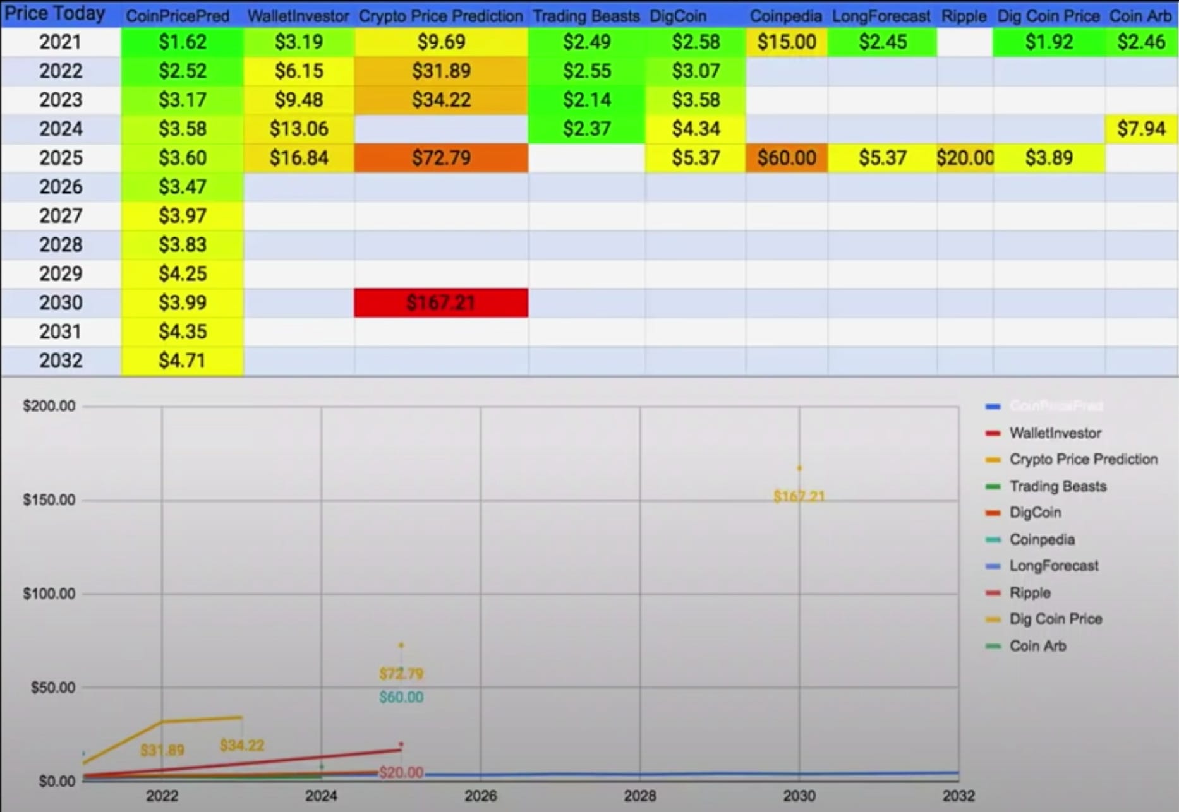
Task: Click the $2.37 cell
Action: [587, 129]
